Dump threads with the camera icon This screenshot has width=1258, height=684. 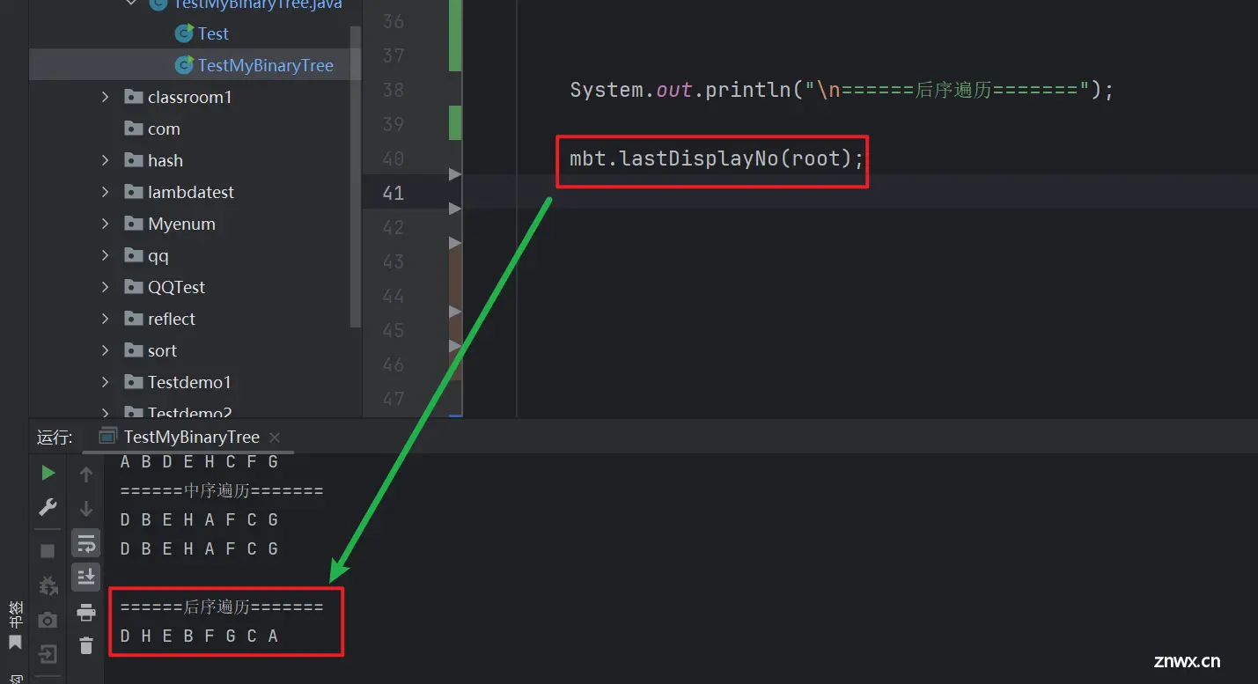(48, 620)
